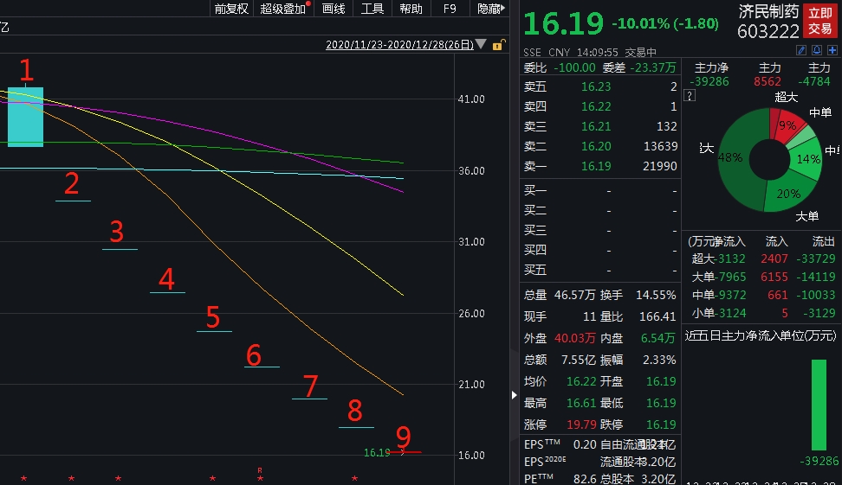842x485 pixels.
Task: Select the 画线 drawing tool menu
Action: pos(334,9)
